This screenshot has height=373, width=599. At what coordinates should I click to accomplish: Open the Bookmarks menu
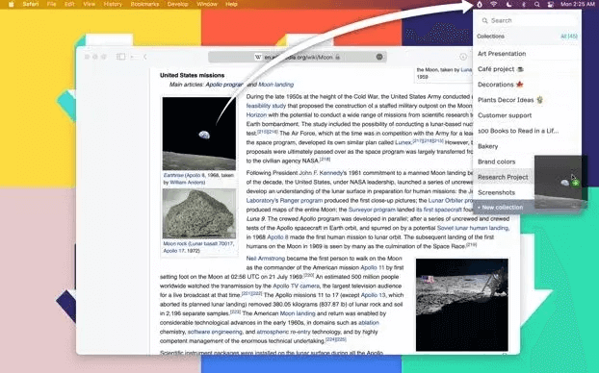tap(144, 4)
